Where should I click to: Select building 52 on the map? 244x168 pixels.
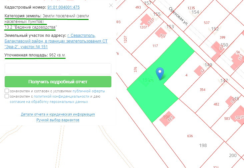(x=200, y=71)
